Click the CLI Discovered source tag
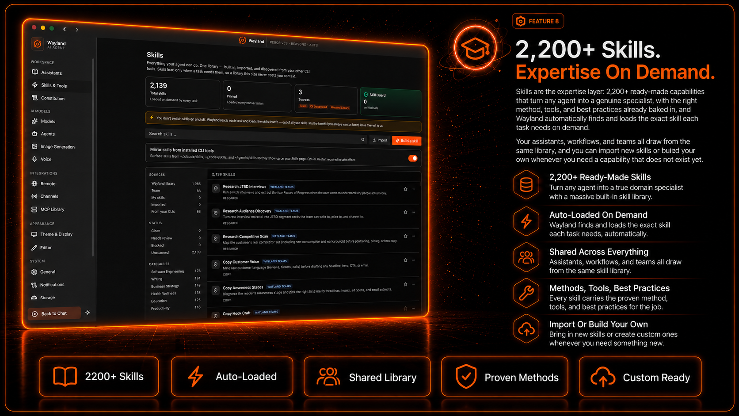739x416 pixels. point(318,107)
